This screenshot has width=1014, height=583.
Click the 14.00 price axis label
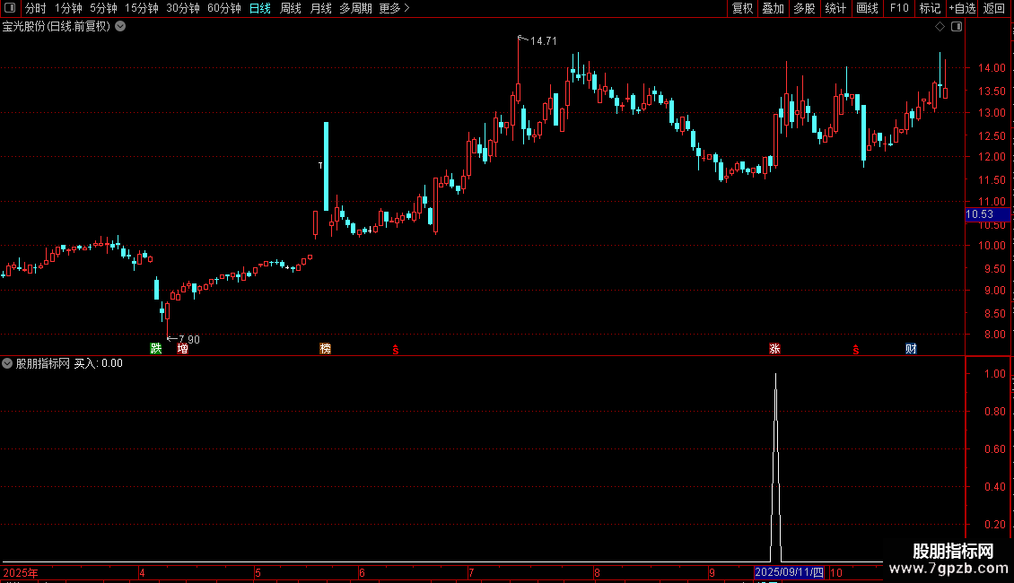tap(992, 68)
